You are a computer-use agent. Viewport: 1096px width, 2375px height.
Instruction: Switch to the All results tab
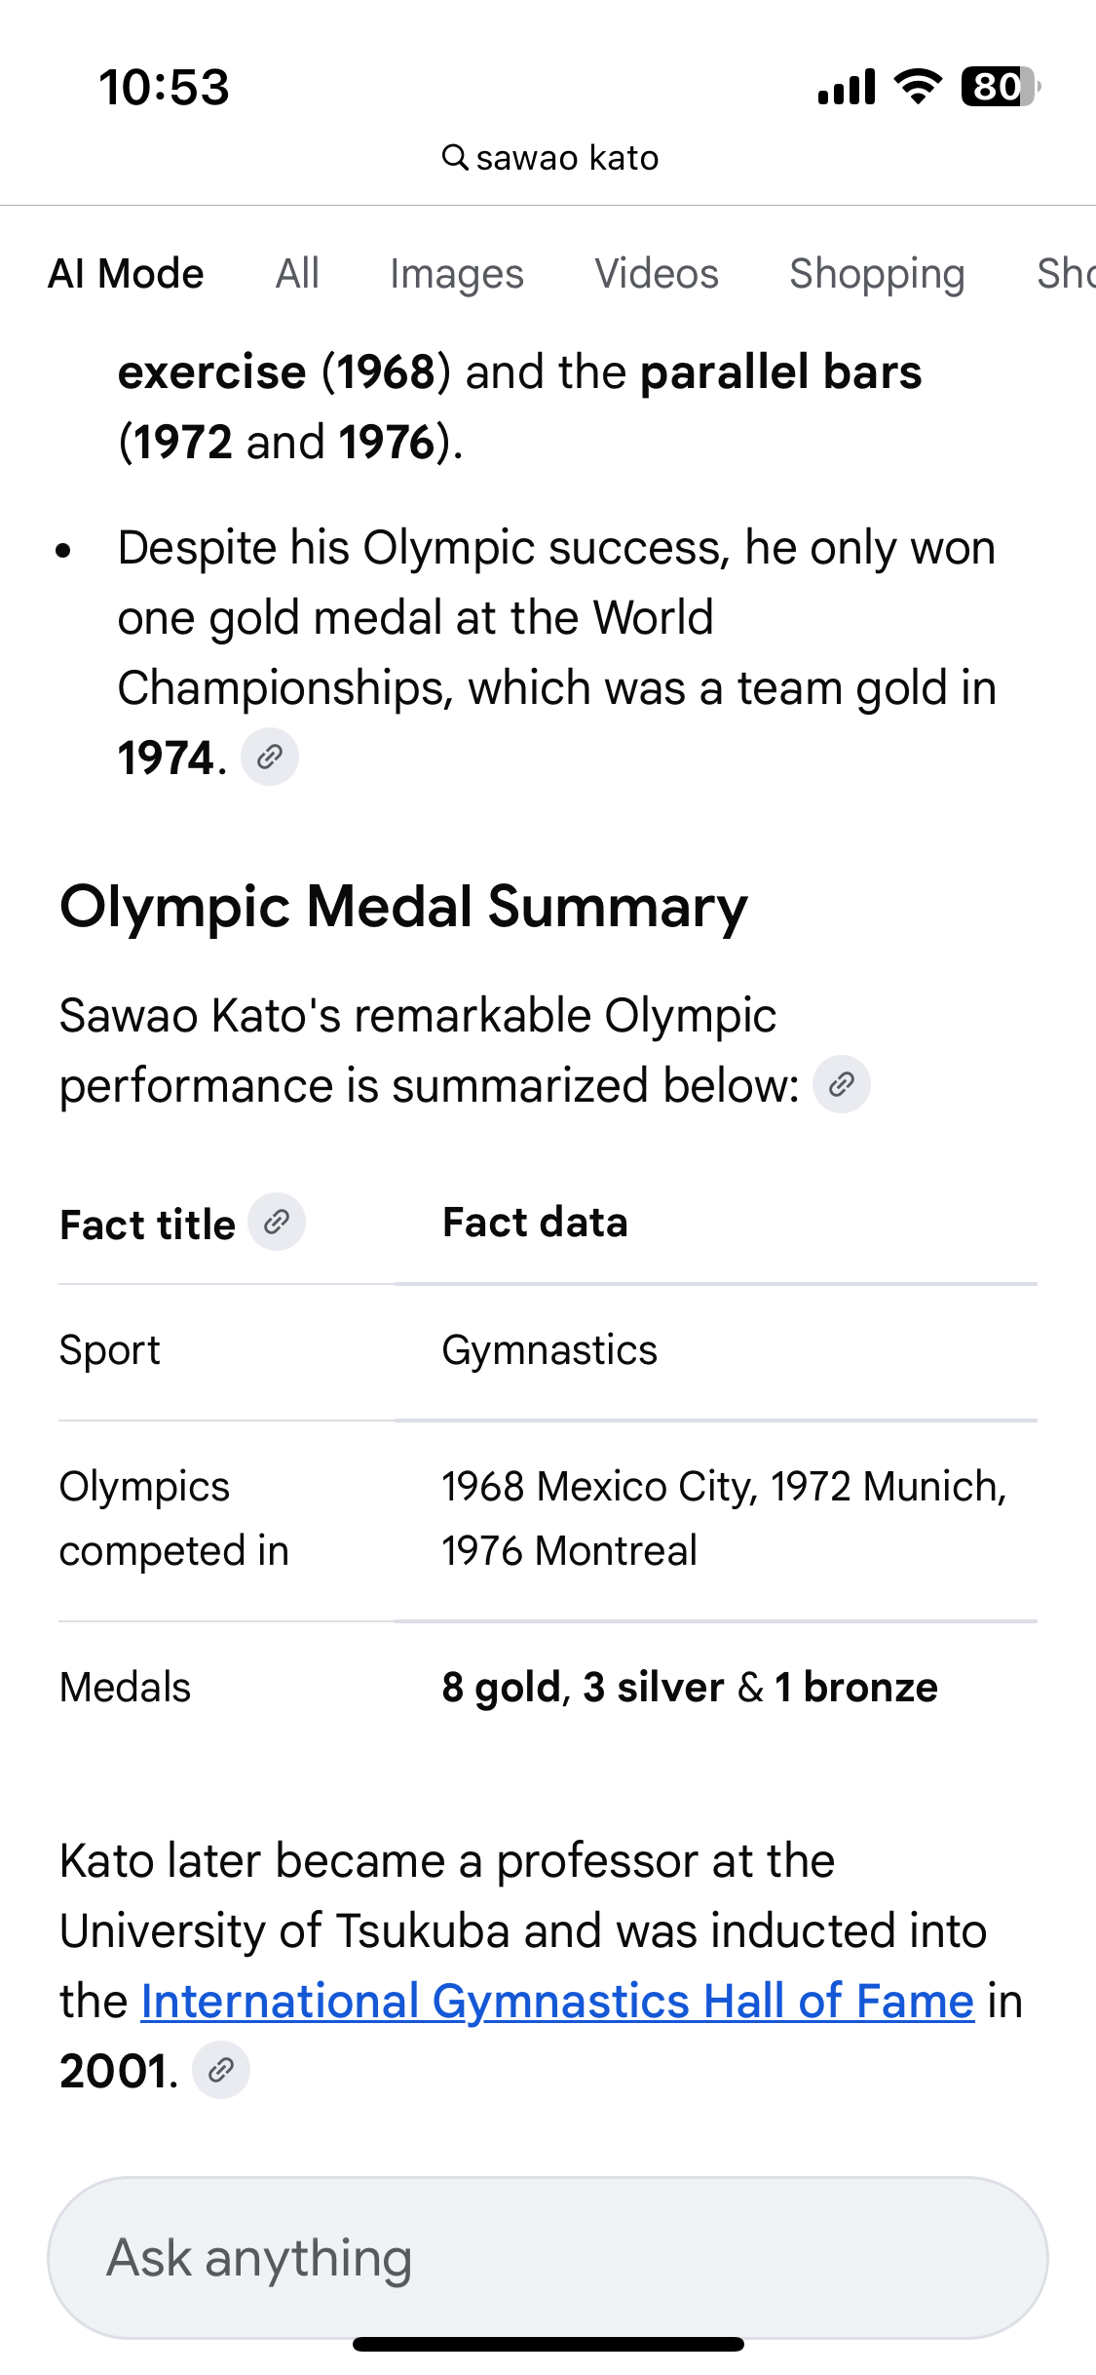click(297, 274)
